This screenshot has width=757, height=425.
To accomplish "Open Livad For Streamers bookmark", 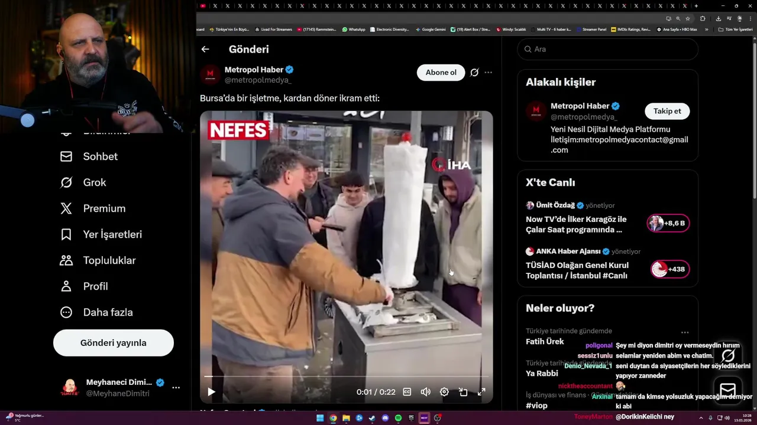I will 273,30.
